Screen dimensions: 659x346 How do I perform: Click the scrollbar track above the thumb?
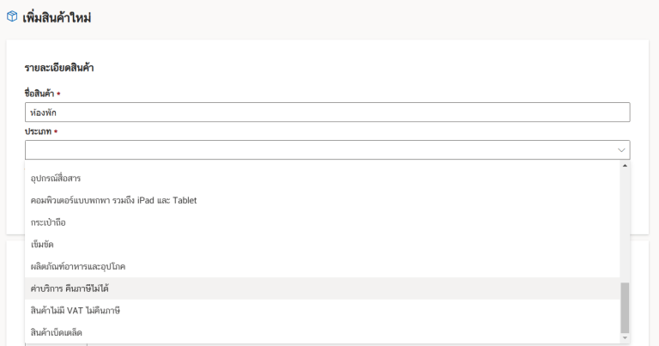tap(625, 223)
